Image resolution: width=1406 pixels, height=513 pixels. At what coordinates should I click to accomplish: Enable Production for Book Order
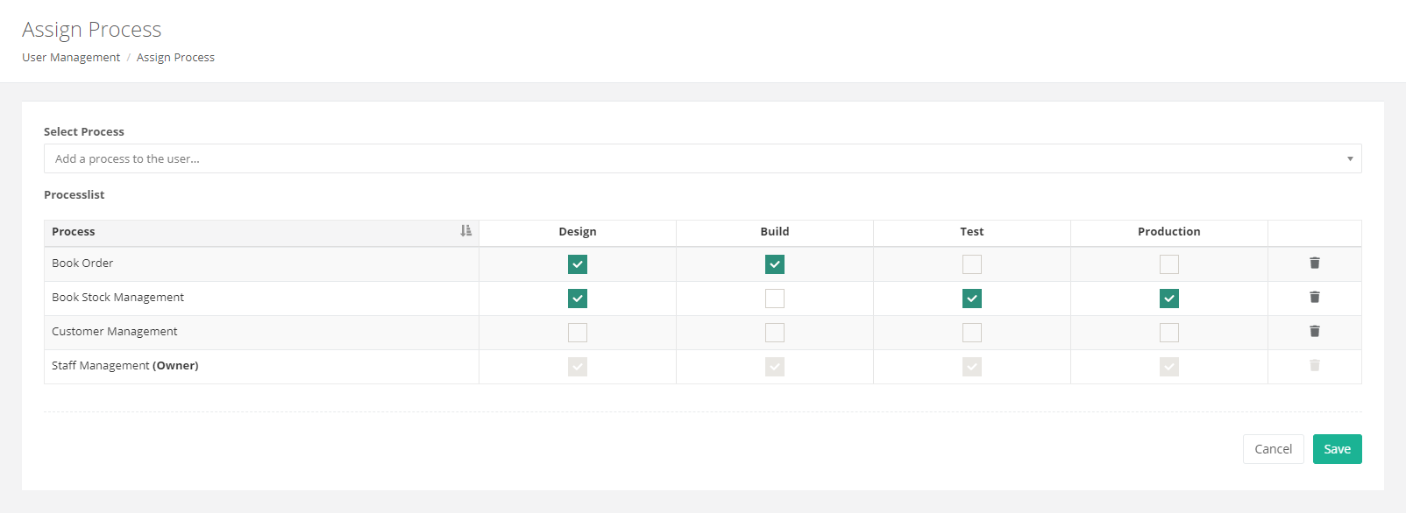point(1169,264)
